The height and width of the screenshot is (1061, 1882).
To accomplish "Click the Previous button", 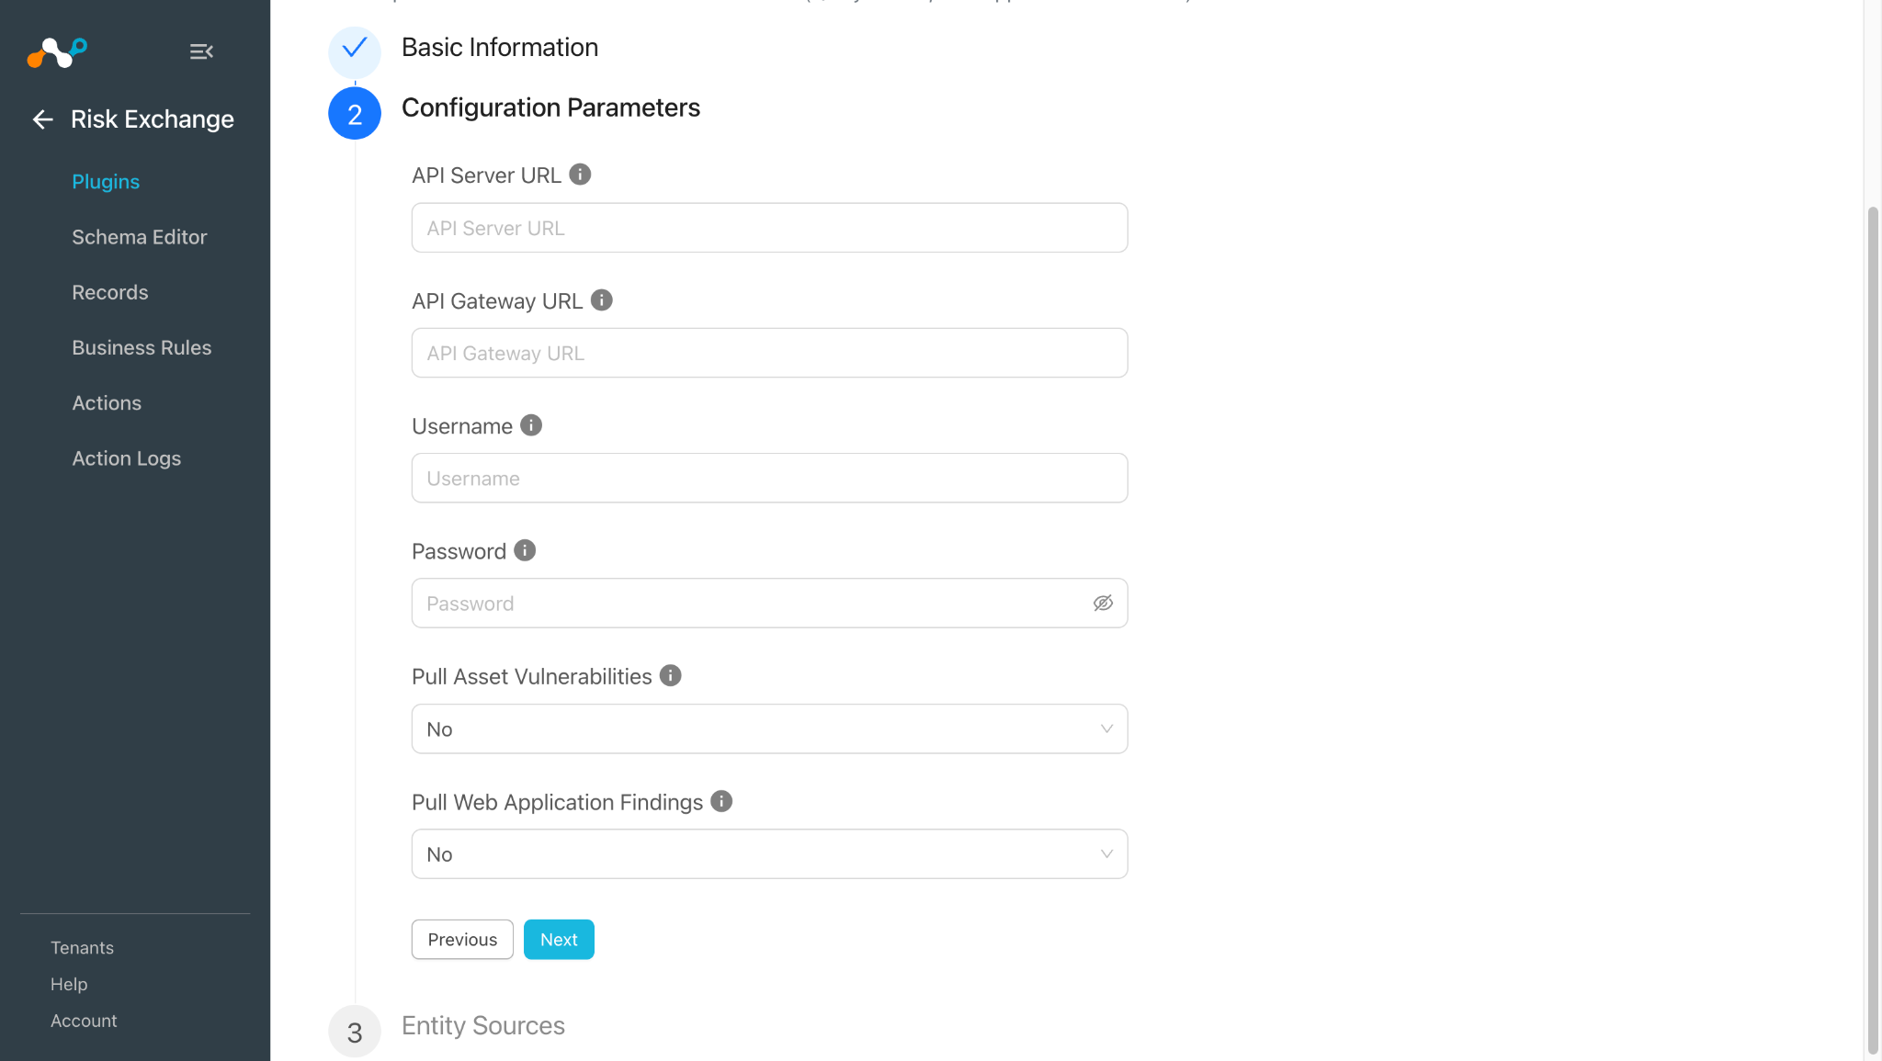I will tap(462, 940).
